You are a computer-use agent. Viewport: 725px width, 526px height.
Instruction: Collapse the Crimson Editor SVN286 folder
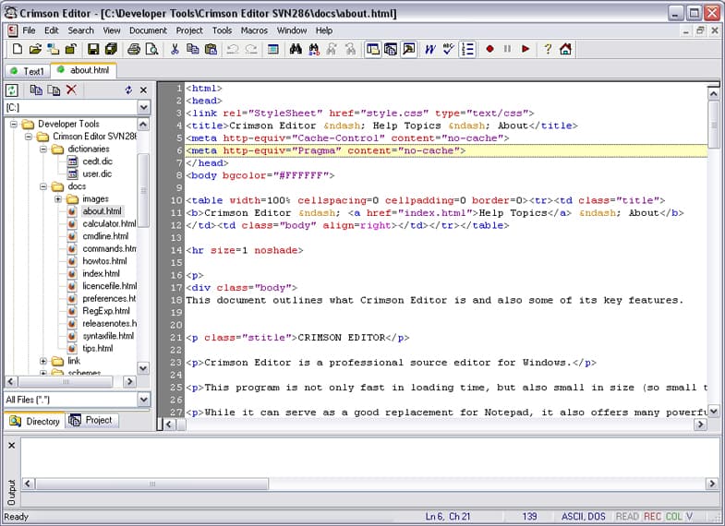(29, 137)
